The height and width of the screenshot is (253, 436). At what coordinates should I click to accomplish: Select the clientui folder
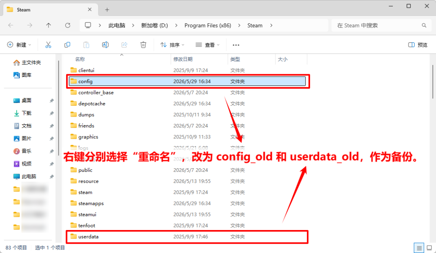click(x=187, y=70)
